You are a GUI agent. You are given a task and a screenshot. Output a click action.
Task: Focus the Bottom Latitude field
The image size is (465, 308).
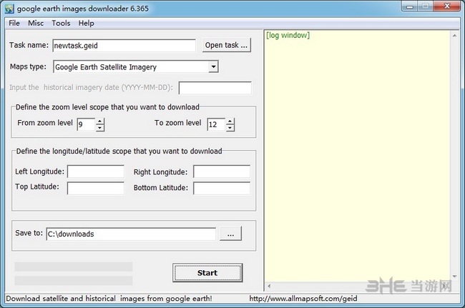click(222, 188)
